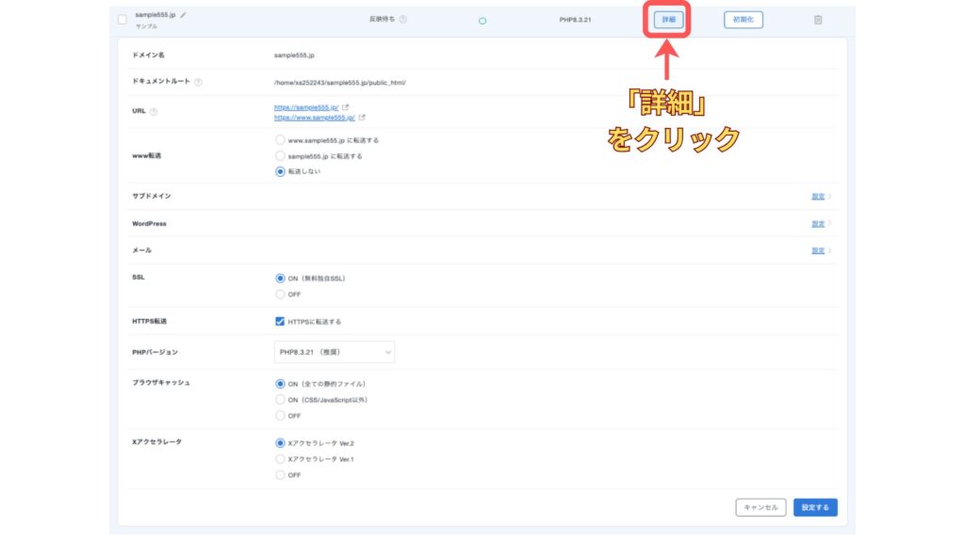Toggle the HTTPSに転送する checkbox

280,321
